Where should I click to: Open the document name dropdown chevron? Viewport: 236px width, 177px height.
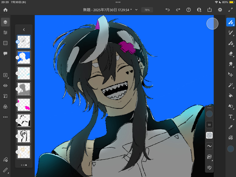click(x=136, y=10)
